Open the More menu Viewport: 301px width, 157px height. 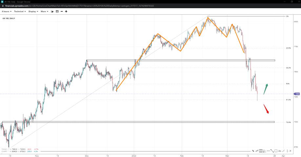tap(44, 11)
